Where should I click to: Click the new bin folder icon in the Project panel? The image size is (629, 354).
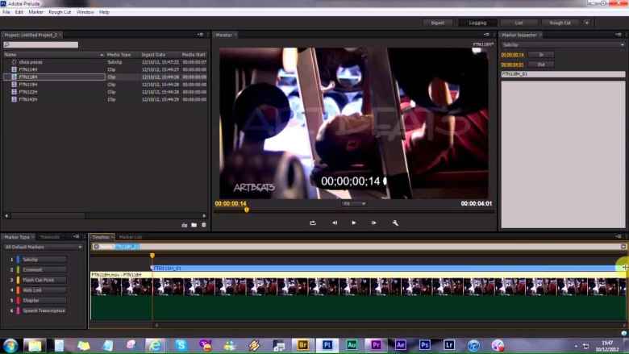194,225
